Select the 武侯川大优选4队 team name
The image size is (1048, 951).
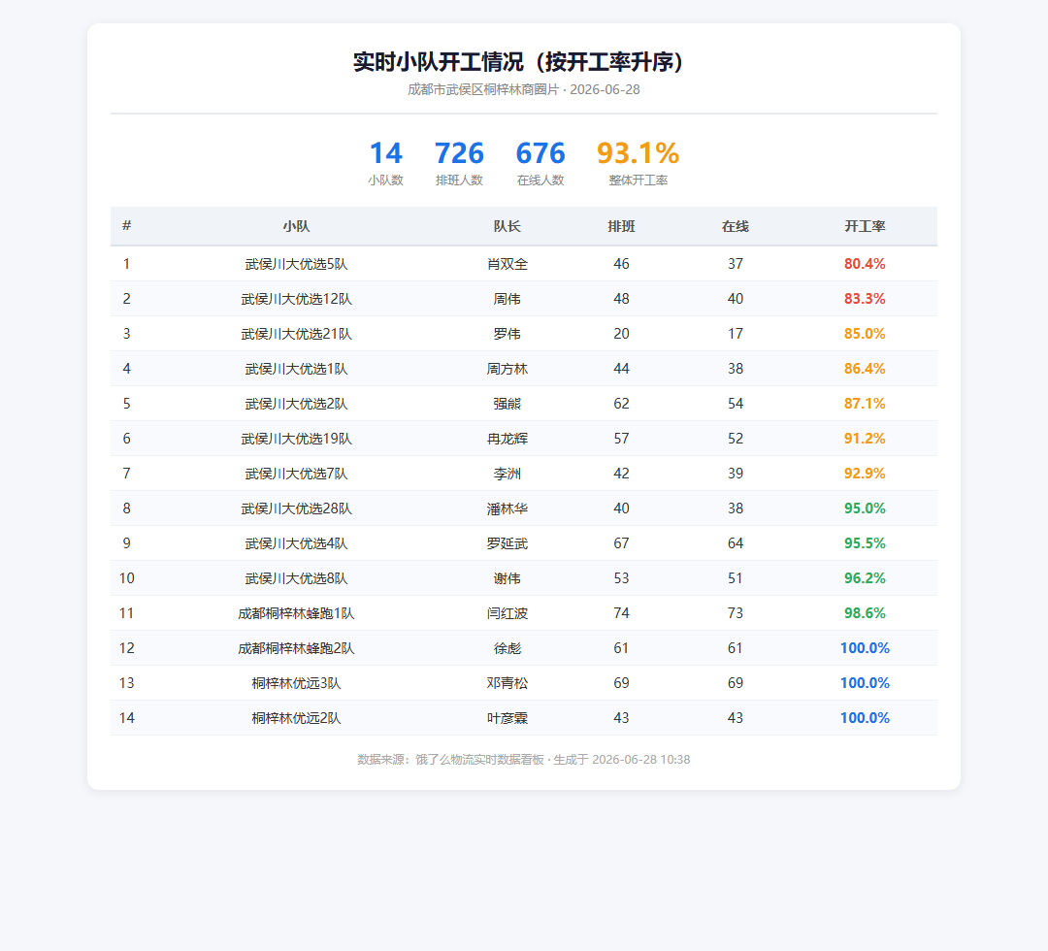(x=296, y=543)
